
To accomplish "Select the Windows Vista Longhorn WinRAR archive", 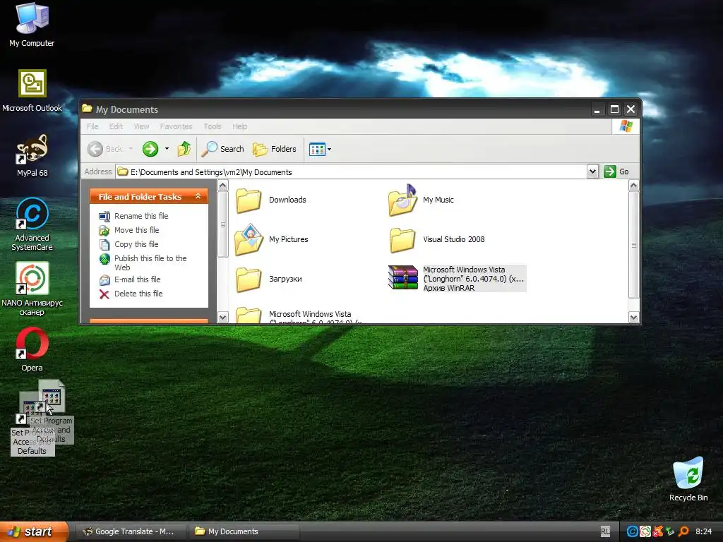I will pyautogui.click(x=457, y=278).
